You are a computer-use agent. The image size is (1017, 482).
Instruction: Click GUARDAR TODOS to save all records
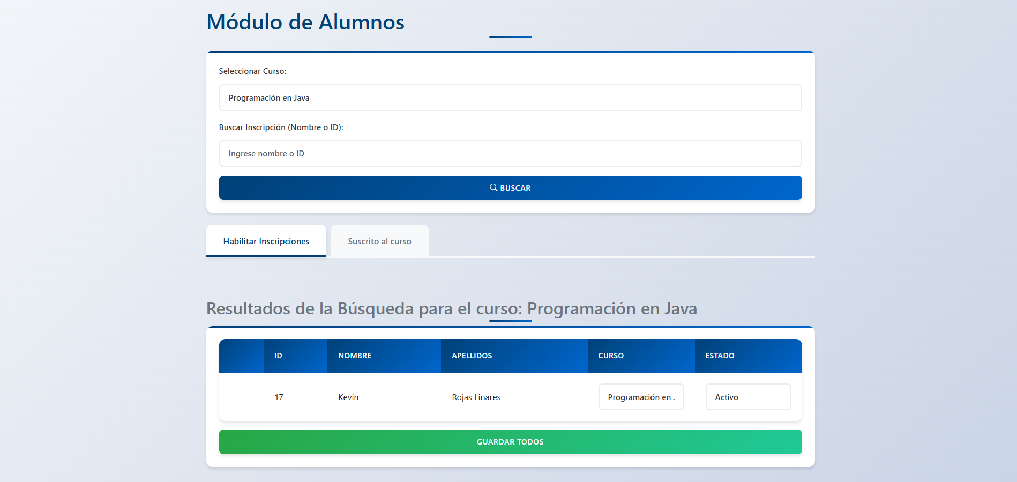click(510, 441)
